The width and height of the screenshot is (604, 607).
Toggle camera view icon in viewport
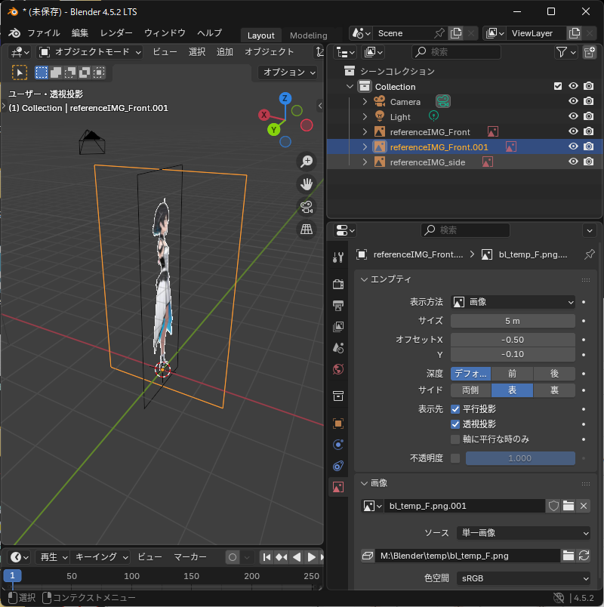(x=307, y=207)
